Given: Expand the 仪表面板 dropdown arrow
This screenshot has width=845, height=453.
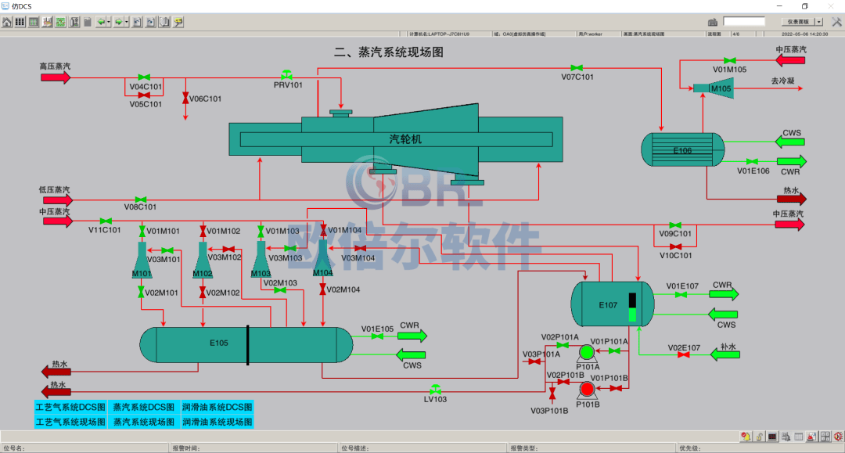Looking at the screenshot, I should click(x=819, y=22).
